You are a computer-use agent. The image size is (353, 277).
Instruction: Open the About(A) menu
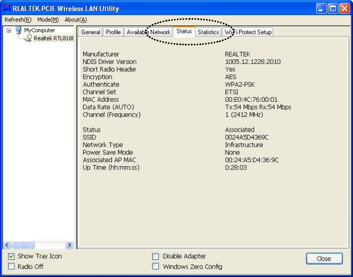[x=76, y=20]
